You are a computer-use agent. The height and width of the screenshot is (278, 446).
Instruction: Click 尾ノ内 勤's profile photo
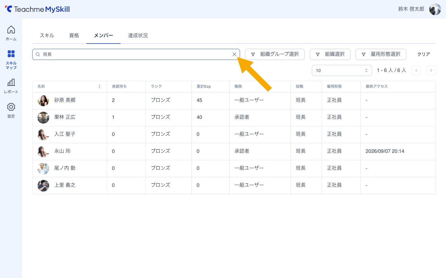(x=43, y=168)
